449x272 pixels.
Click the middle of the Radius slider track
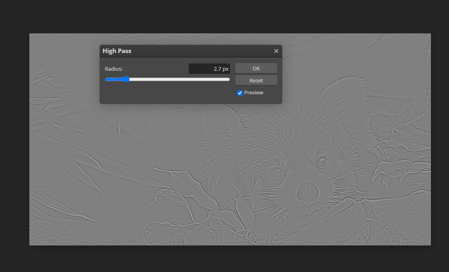click(x=167, y=79)
